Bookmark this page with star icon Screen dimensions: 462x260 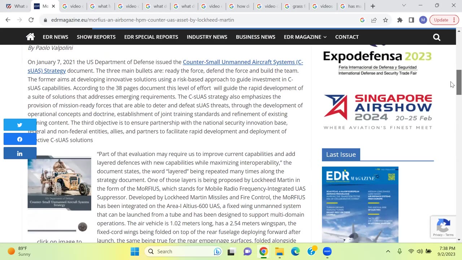pyautogui.click(x=385, y=20)
